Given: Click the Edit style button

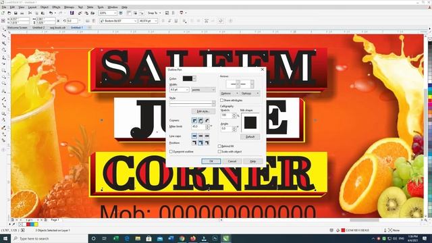Looking at the screenshot, I should pos(203,111).
